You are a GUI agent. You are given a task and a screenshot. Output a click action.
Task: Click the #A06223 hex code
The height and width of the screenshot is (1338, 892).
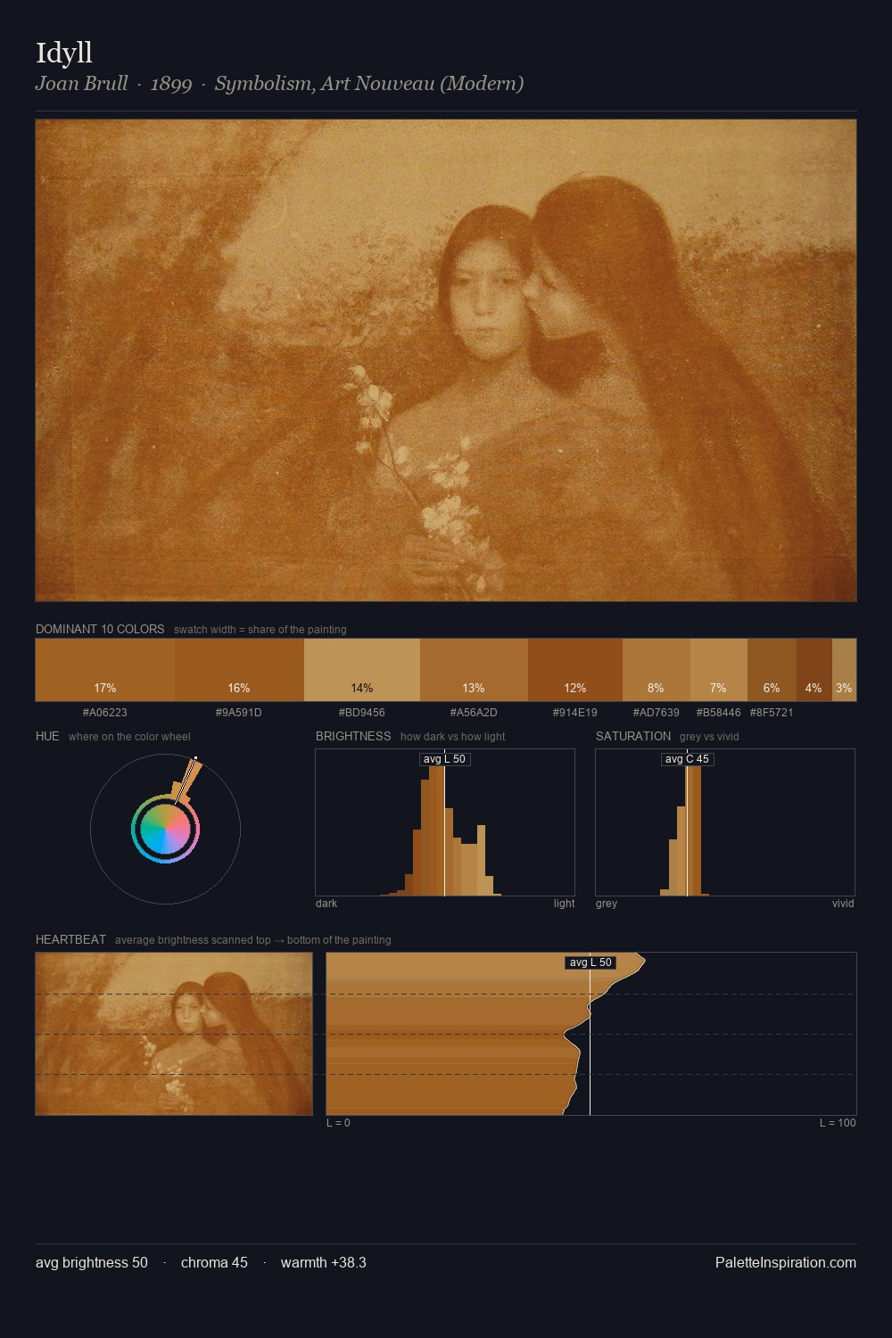[105, 713]
